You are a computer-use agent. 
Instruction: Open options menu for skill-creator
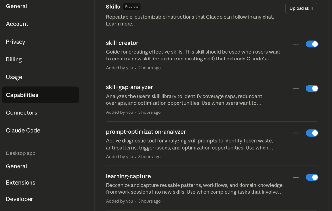(x=296, y=44)
